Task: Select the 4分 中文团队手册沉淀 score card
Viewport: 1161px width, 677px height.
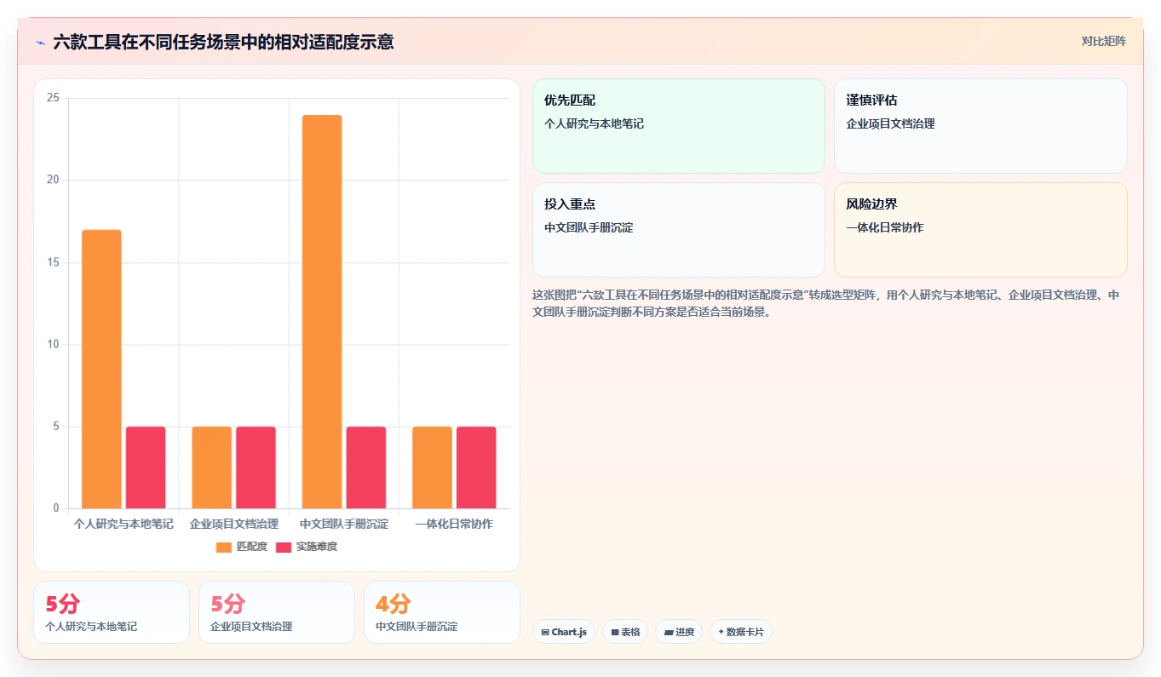Action: (442, 612)
